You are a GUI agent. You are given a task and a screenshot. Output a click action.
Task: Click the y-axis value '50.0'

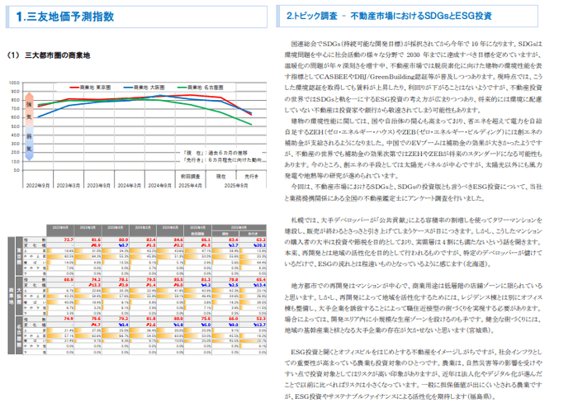coord(15,126)
